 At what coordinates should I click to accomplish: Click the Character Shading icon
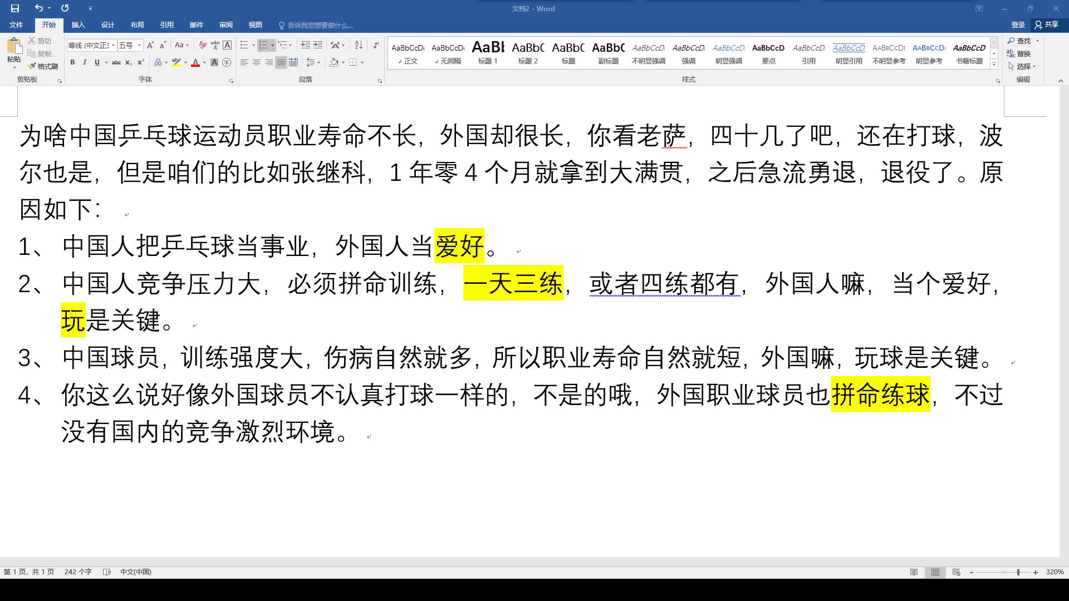(x=214, y=62)
